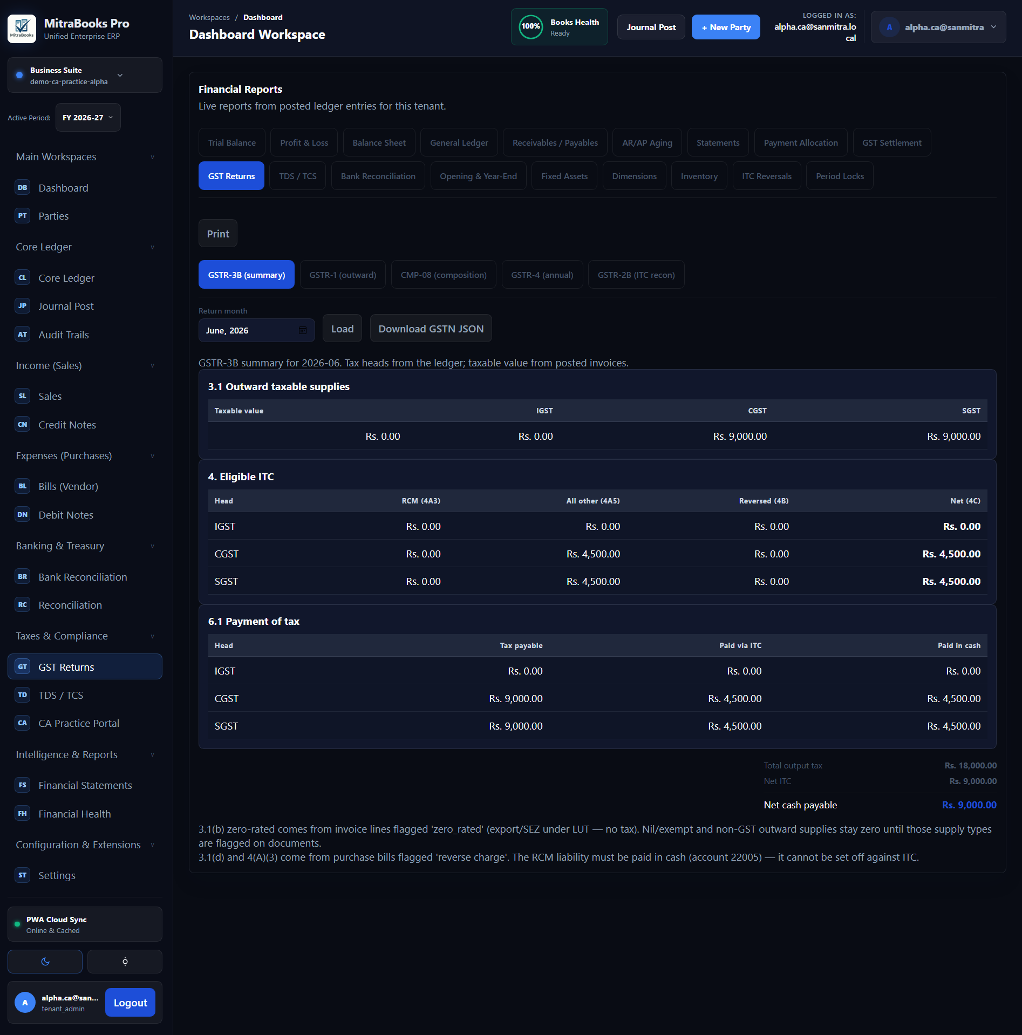Open Credit Notes via CN icon
Image resolution: width=1022 pixels, height=1035 pixels.
pos(22,425)
